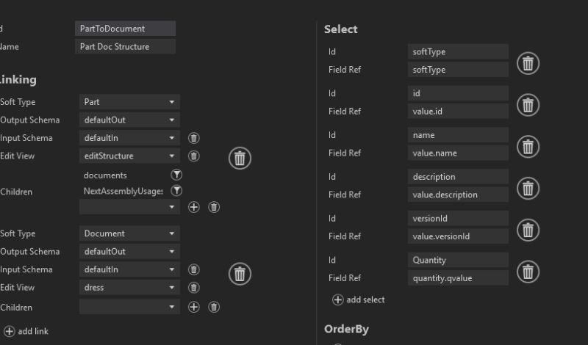
Task: Click the add link button
Action: pyautogui.click(x=26, y=331)
